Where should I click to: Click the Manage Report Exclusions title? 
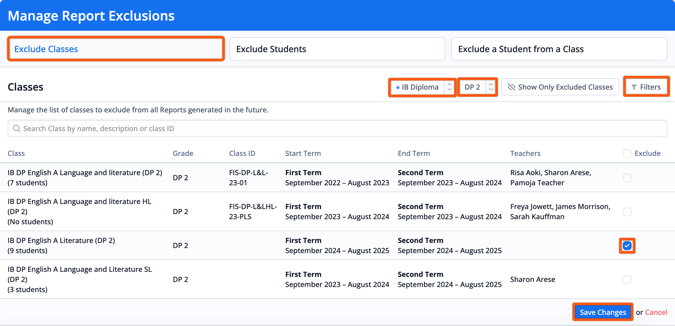91,16
